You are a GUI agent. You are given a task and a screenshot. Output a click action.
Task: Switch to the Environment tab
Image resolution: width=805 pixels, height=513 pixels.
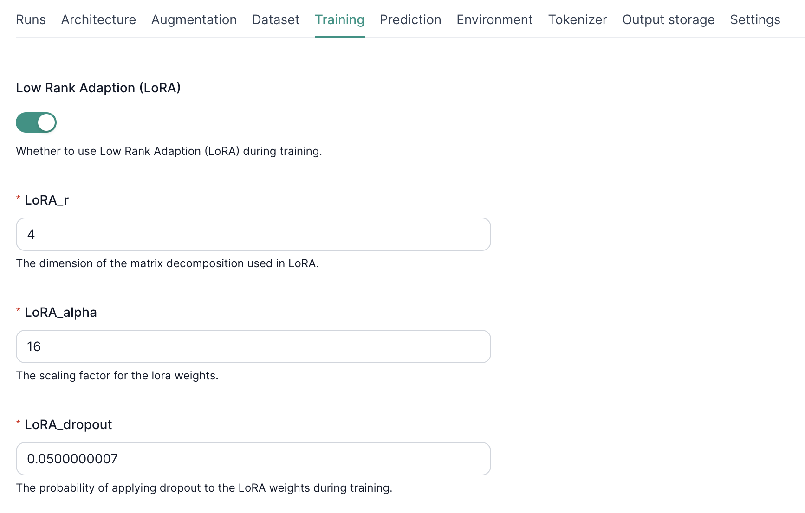(494, 19)
